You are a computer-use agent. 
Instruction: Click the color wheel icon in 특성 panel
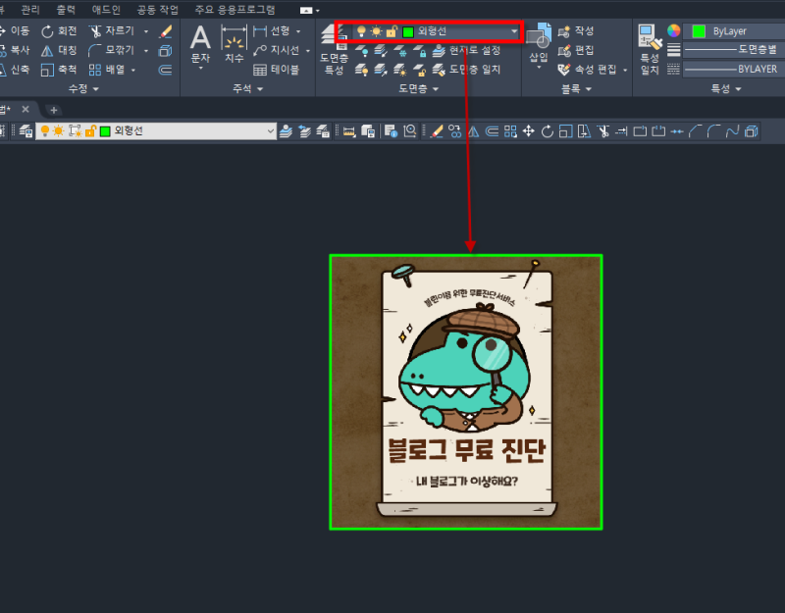tap(674, 31)
